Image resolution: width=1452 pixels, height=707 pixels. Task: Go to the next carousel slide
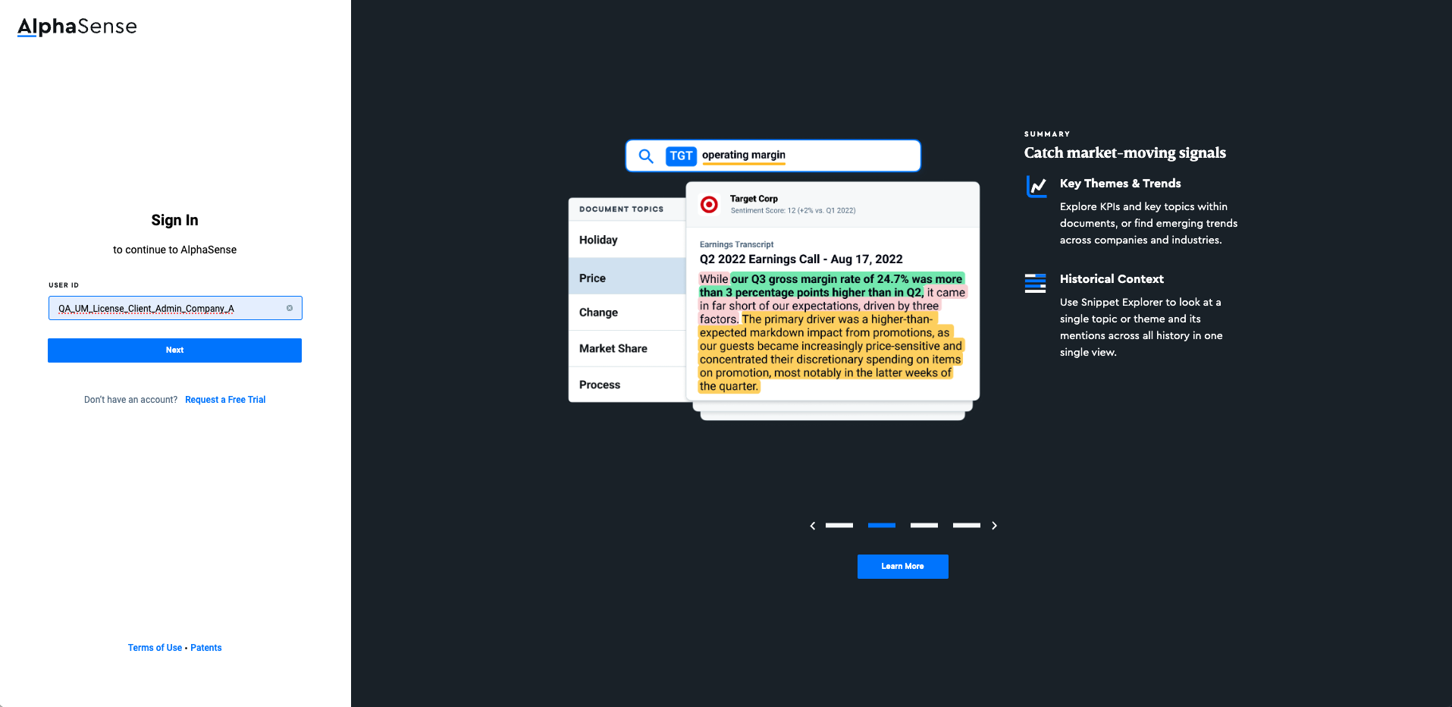(x=994, y=526)
